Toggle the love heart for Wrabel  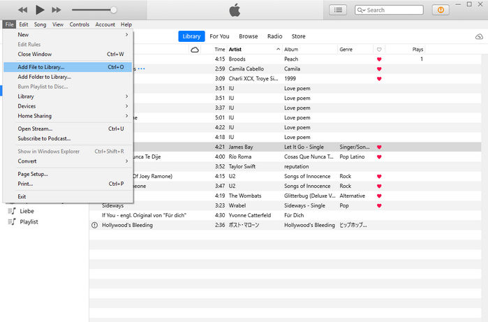coord(379,205)
